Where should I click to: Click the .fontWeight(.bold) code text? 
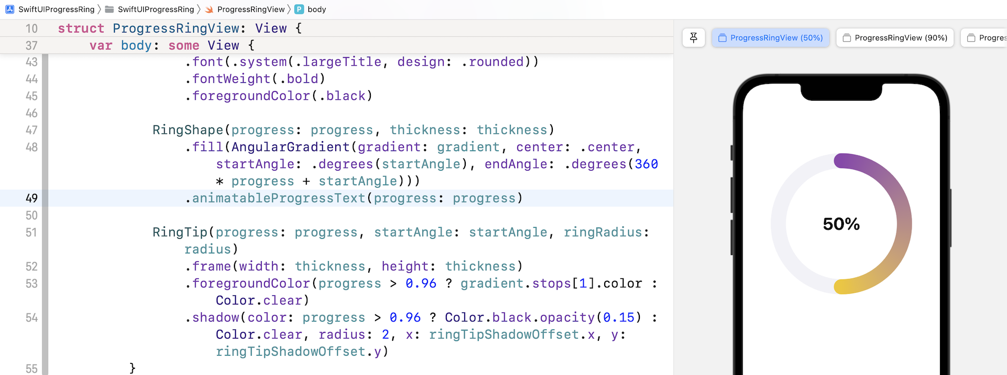pyautogui.click(x=255, y=79)
